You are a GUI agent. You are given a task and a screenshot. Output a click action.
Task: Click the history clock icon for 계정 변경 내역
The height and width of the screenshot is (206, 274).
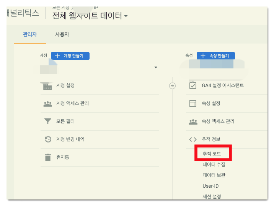pyautogui.click(x=48, y=139)
